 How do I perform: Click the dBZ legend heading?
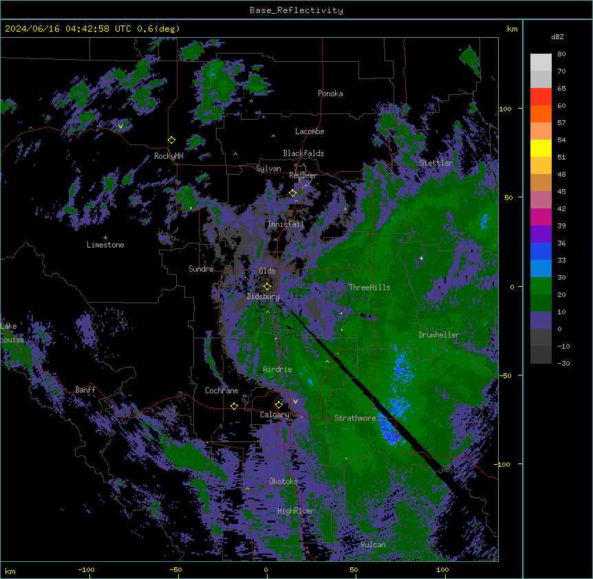[557, 37]
